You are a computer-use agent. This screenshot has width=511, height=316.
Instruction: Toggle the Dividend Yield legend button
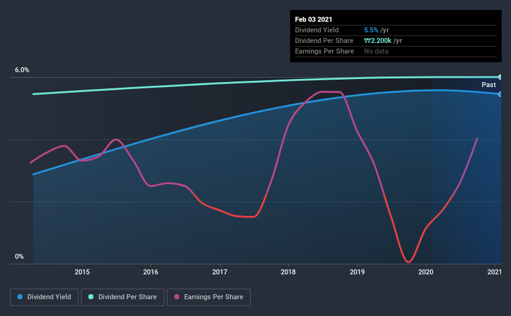tap(44, 297)
